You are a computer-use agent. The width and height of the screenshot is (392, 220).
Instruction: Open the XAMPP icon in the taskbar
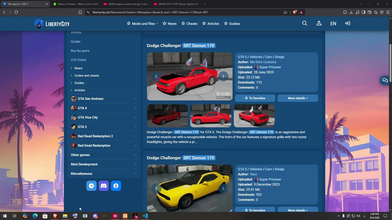point(125,216)
